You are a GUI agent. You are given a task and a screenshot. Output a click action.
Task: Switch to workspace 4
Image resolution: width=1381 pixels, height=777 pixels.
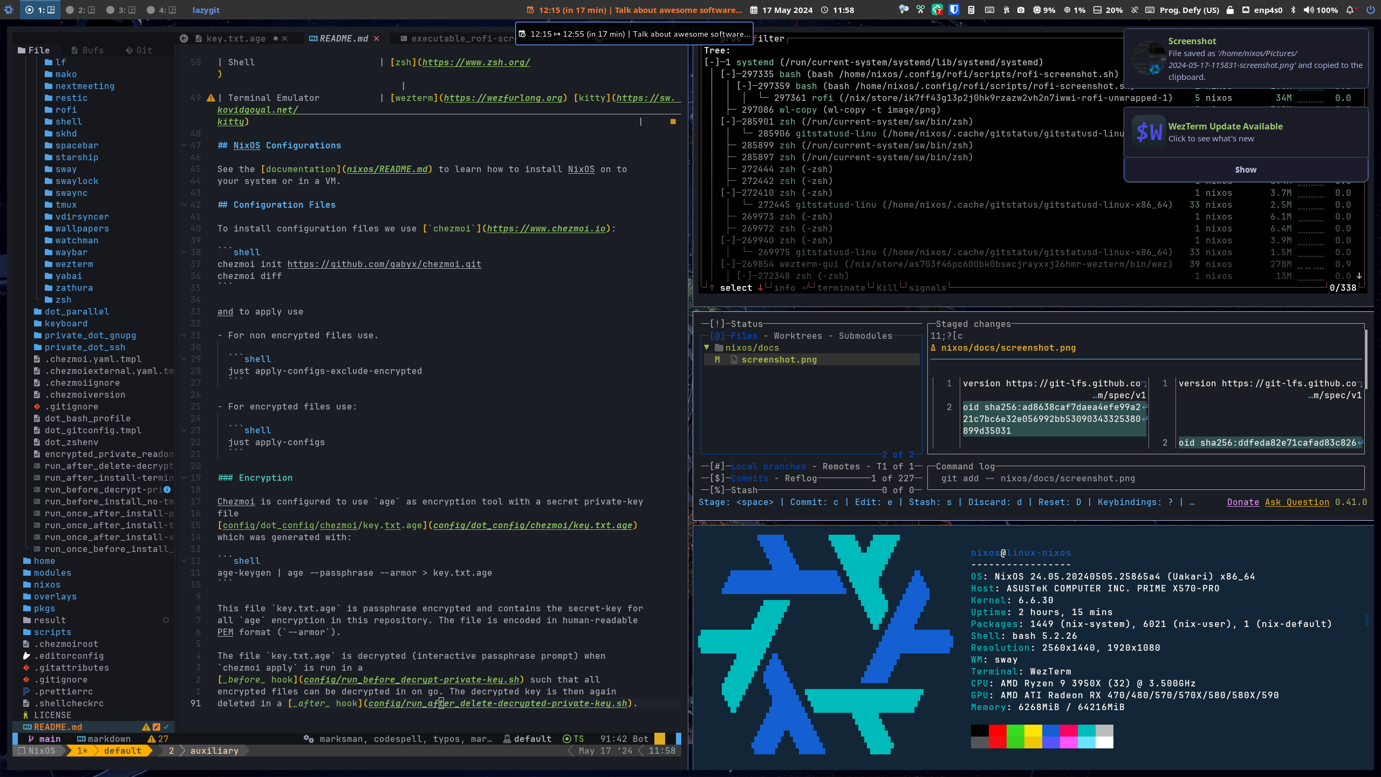161,10
